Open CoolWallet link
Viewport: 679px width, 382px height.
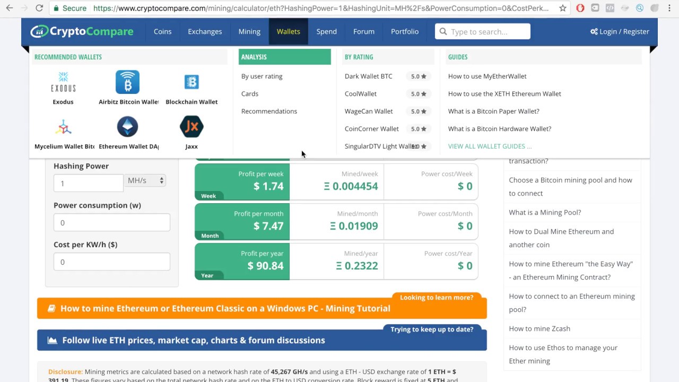pyautogui.click(x=361, y=93)
